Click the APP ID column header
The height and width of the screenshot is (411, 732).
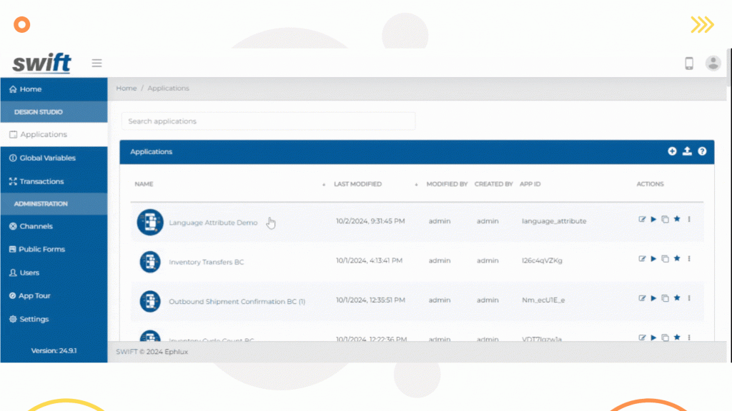pos(530,184)
